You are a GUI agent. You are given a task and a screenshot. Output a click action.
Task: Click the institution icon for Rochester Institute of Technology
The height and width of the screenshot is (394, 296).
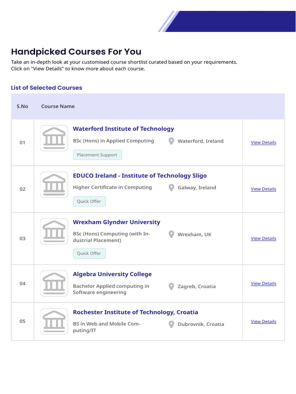(x=54, y=321)
